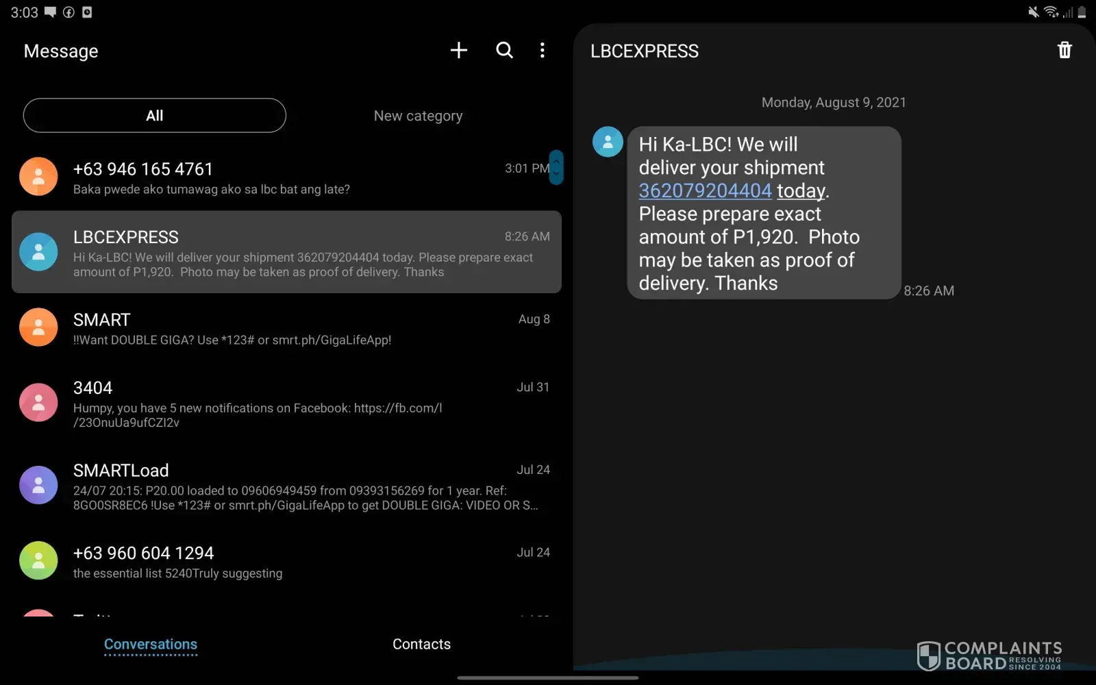Tap the signal strength icon in status bar
This screenshot has width=1096, height=685.
coord(1068,12)
